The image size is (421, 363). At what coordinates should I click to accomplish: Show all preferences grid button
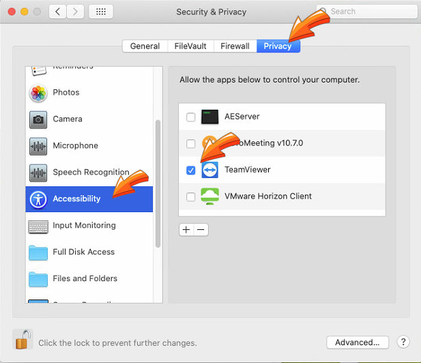pyautogui.click(x=101, y=12)
